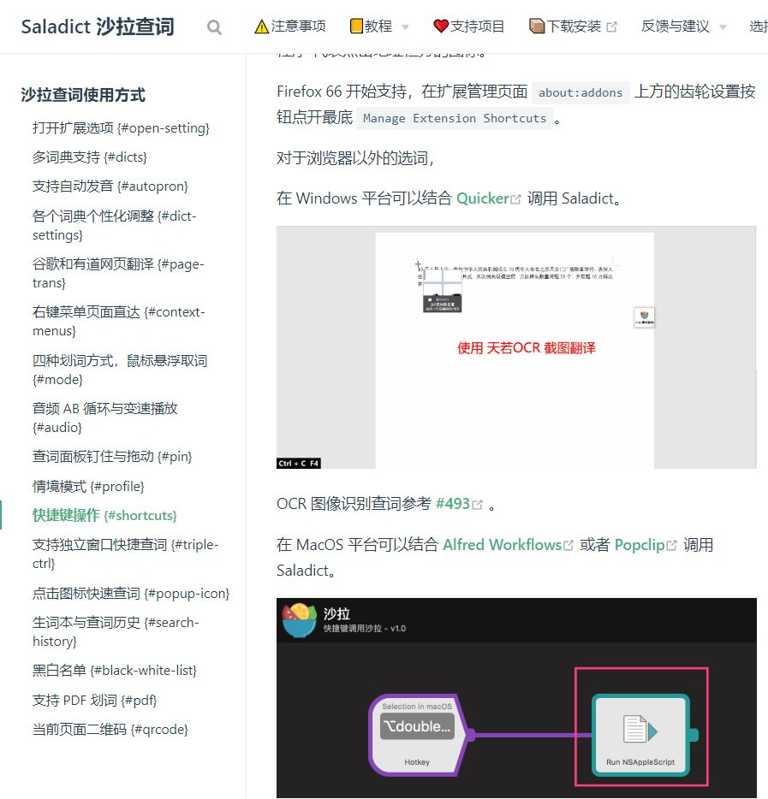Screen dimensions: 768x799
Task: Click the red heart icon before 支持项目
Action: pos(441,26)
